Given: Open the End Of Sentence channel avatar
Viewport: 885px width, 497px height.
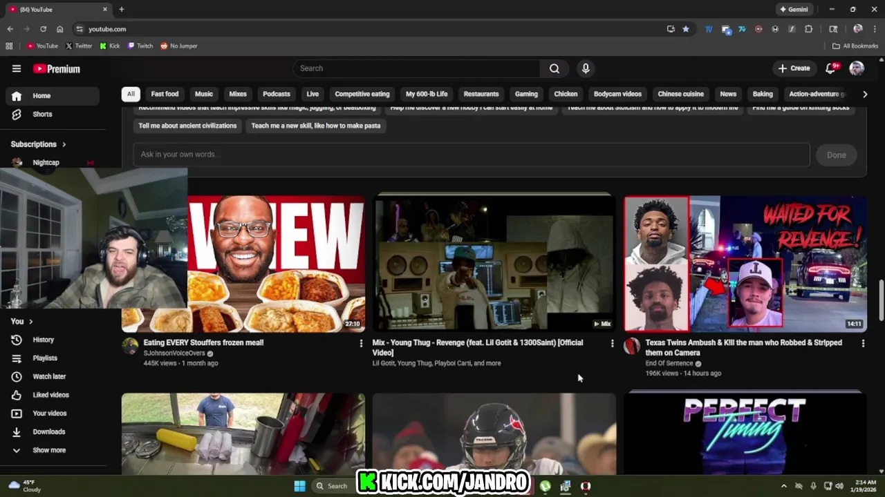Looking at the screenshot, I should (x=632, y=346).
